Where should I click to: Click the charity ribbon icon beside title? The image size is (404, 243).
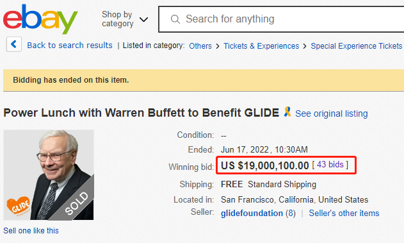[x=287, y=112]
